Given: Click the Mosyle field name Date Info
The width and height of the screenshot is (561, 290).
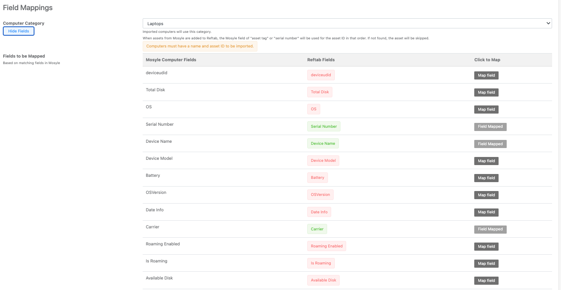Looking at the screenshot, I should pyautogui.click(x=155, y=210).
